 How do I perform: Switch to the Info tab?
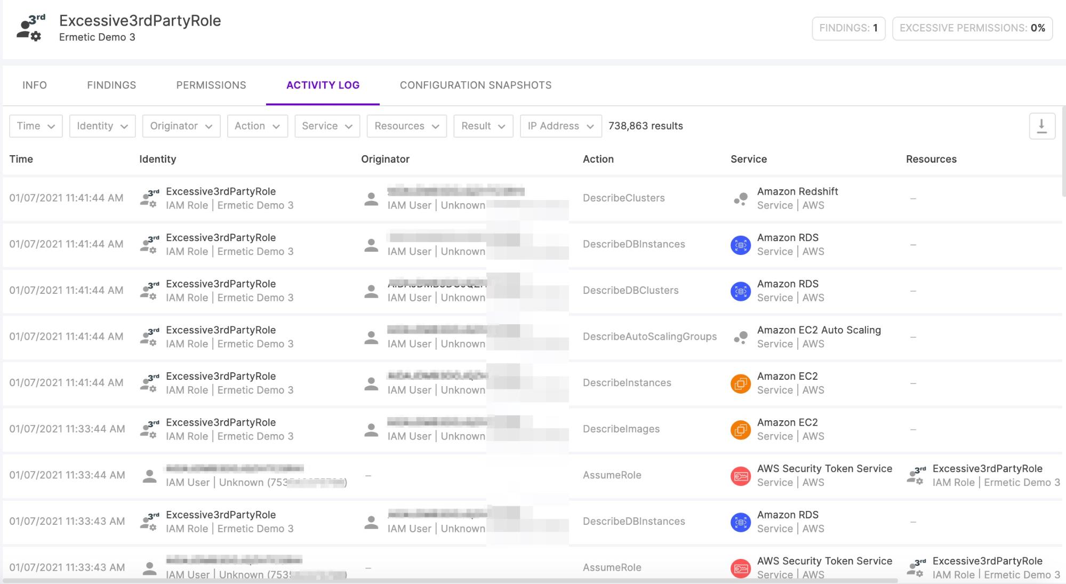point(35,85)
